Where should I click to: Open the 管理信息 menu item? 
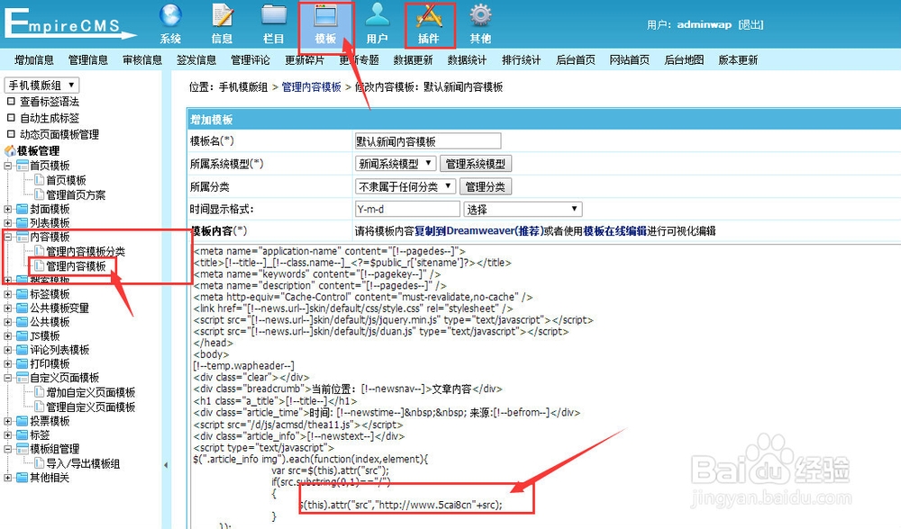[88, 59]
